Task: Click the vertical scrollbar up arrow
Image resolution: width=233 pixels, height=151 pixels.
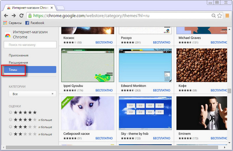Action: (229, 29)
